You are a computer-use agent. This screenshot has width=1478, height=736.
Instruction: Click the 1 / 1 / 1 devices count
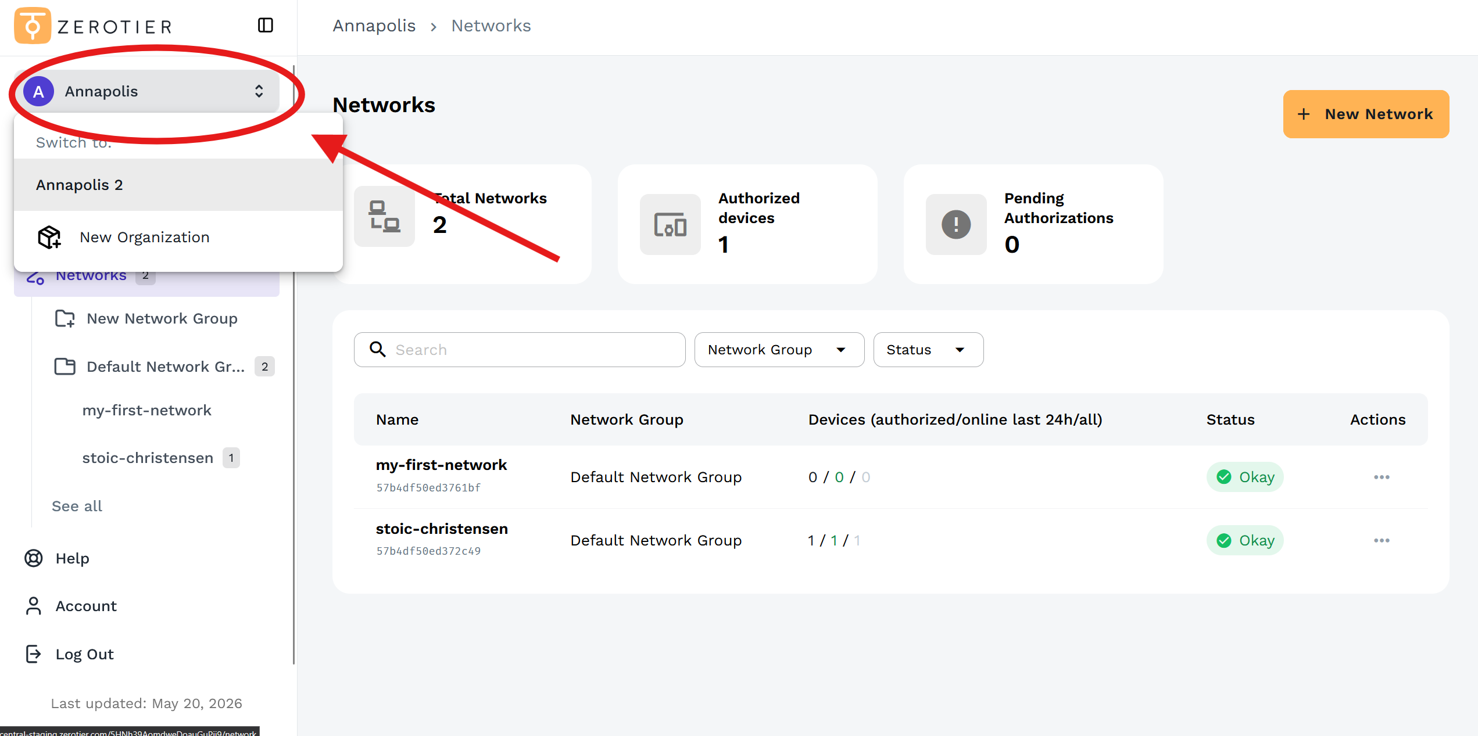pos(834,540)
